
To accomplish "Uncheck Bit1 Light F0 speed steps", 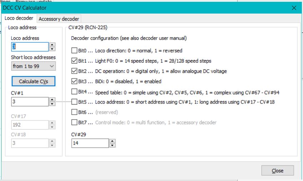I will click(74, 61).
